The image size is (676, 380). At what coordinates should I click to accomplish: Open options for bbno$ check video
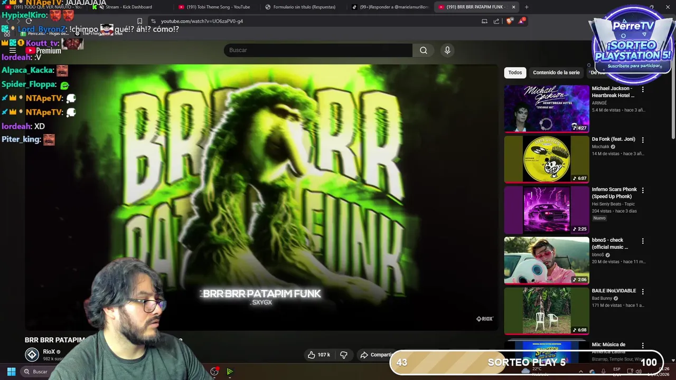[643, 241]
